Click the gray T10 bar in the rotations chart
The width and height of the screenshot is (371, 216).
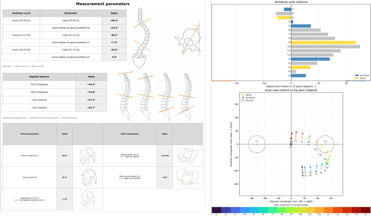[326, 47]
